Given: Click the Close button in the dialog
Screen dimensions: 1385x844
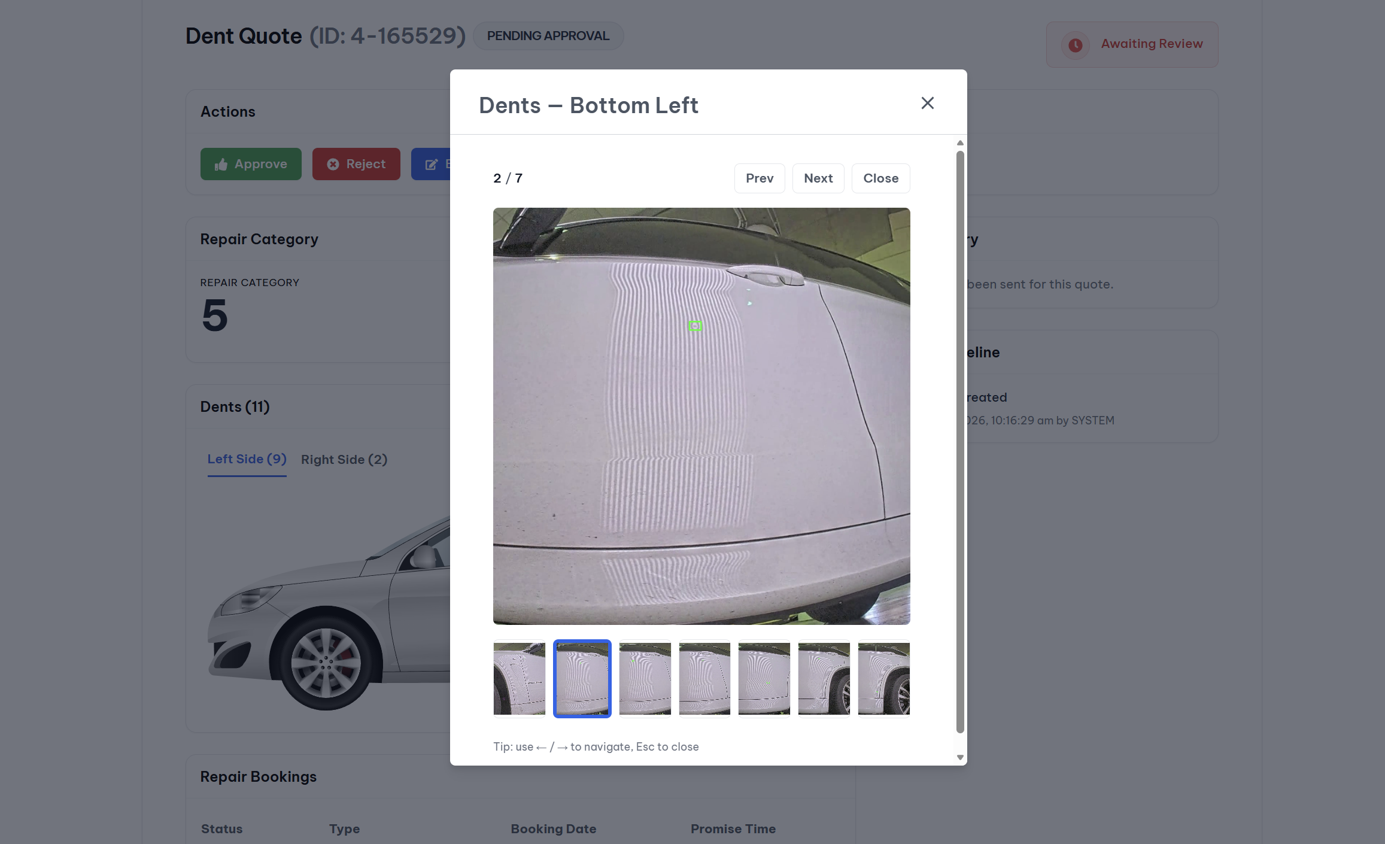Looking at the screenshot, I should (880, 178).
